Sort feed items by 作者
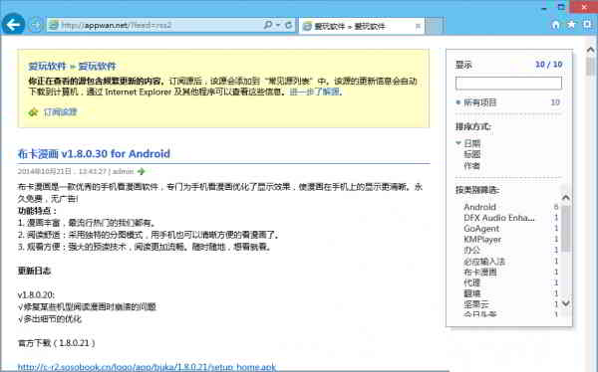Image resolution: width=598 pixels, height=372 pixels. pyautogui.click(x=472, y=166)
